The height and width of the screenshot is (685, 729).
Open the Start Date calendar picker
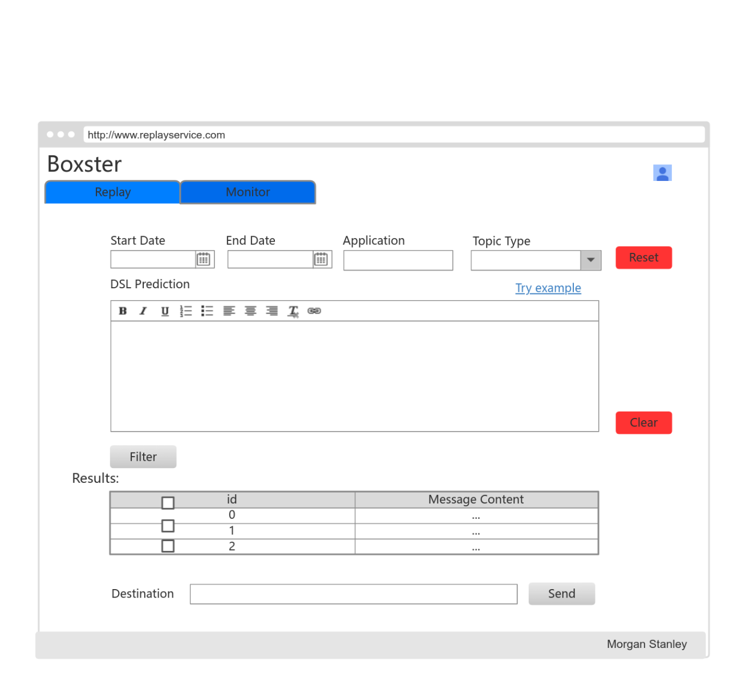click(x=204, y=259)
